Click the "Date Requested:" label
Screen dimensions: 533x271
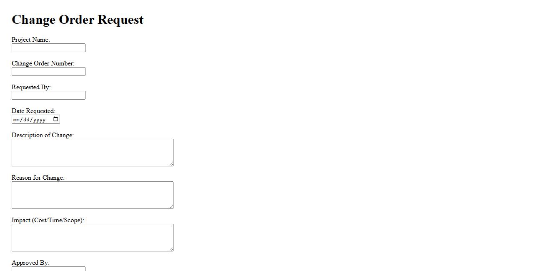click(x=33, y=111)
